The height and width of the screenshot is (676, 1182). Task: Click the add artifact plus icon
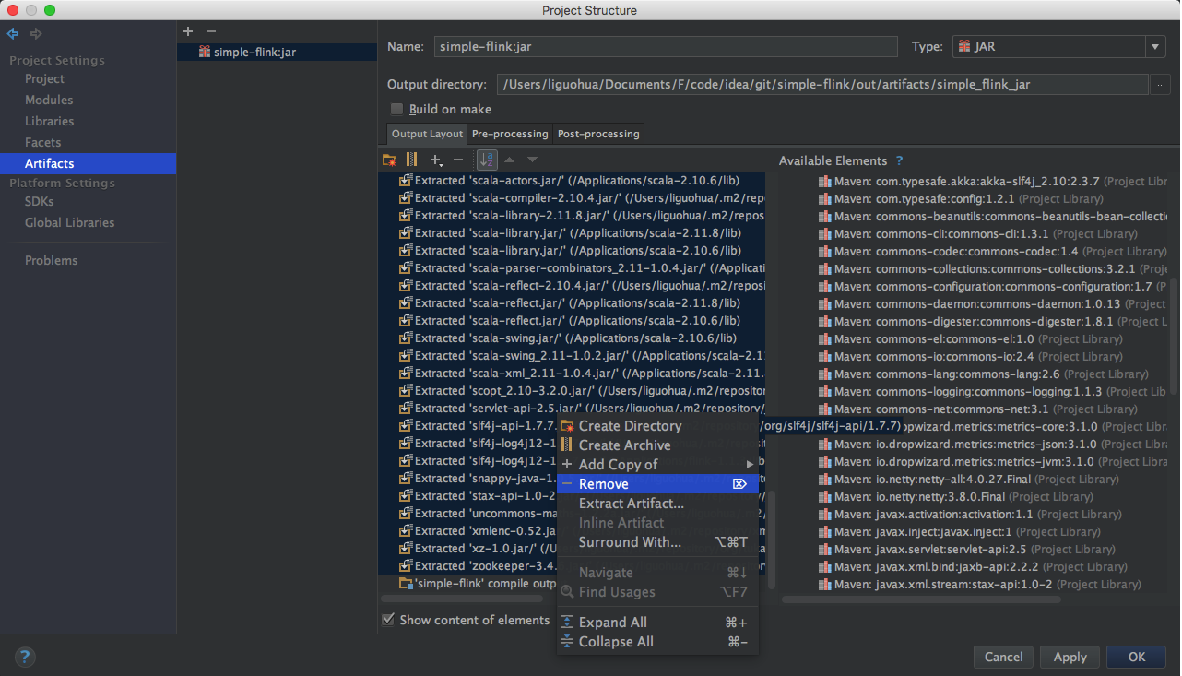188,31
